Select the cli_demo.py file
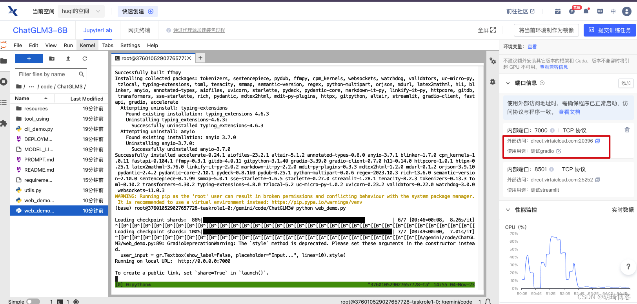The width and height of the screenshot is (637, 304). [59, 129]
